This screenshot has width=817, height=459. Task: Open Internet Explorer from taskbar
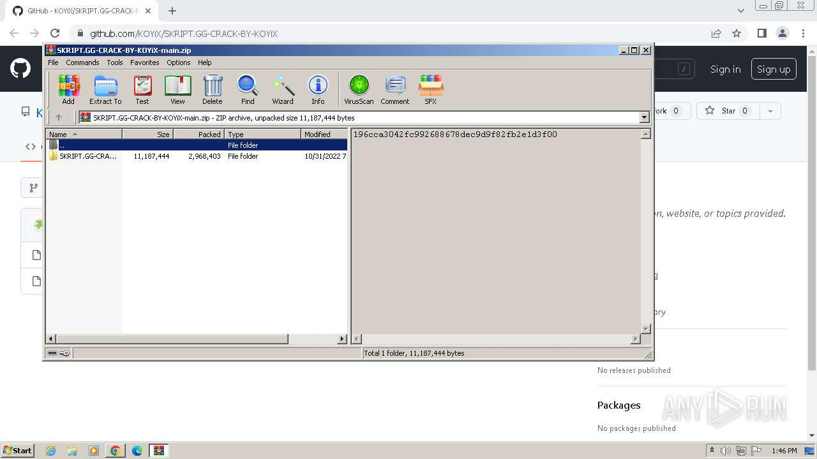50,451
